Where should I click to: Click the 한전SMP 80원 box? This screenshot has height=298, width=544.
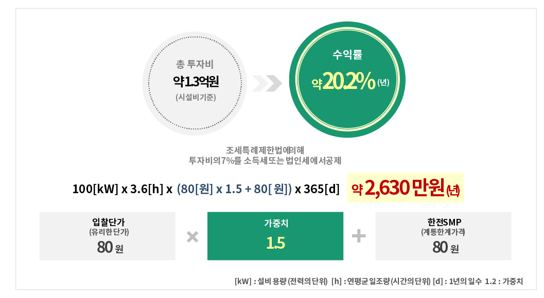coord(443,236)
